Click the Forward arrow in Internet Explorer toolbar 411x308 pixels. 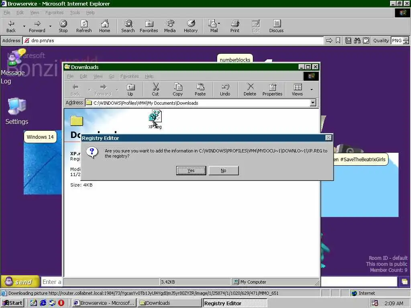click(37, 26)
